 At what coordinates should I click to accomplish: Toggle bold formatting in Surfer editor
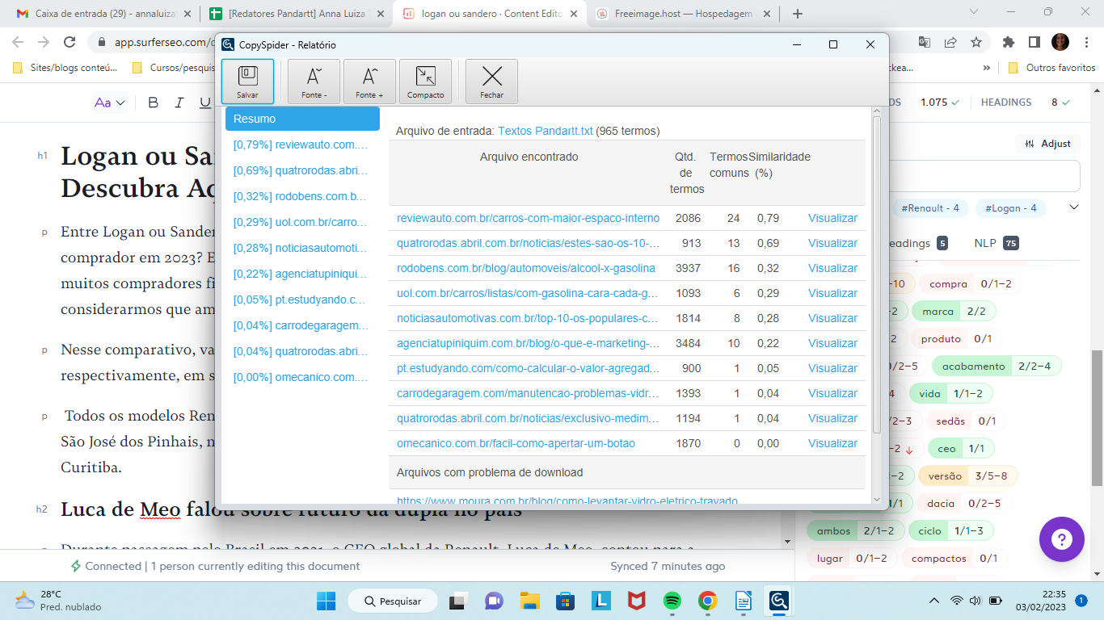tap(153, 103)
